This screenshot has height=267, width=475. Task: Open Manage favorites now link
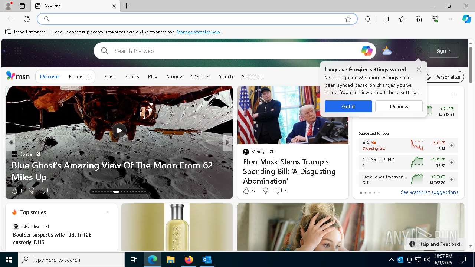pyautogui.click(x=198, y=32)
